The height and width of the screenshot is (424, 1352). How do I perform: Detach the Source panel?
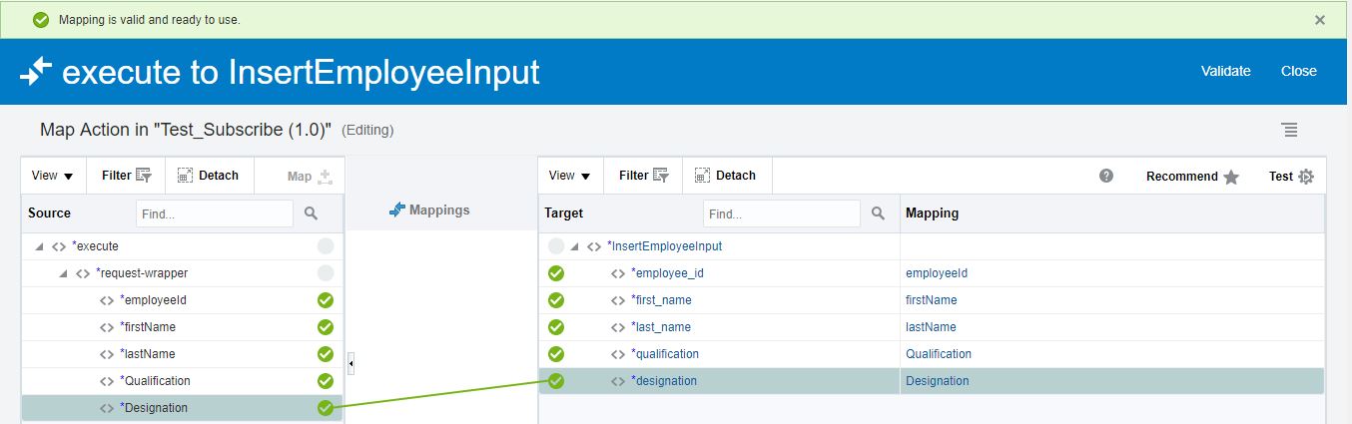pyautogui.click(x=208, y=176)
